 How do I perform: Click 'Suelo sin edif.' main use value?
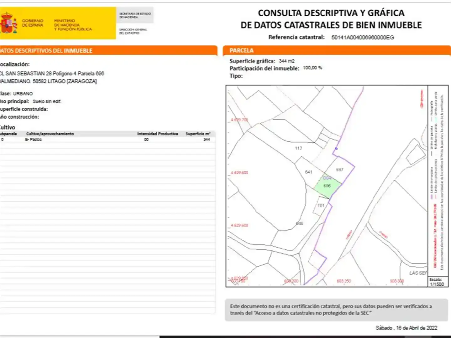click(47, 101)
